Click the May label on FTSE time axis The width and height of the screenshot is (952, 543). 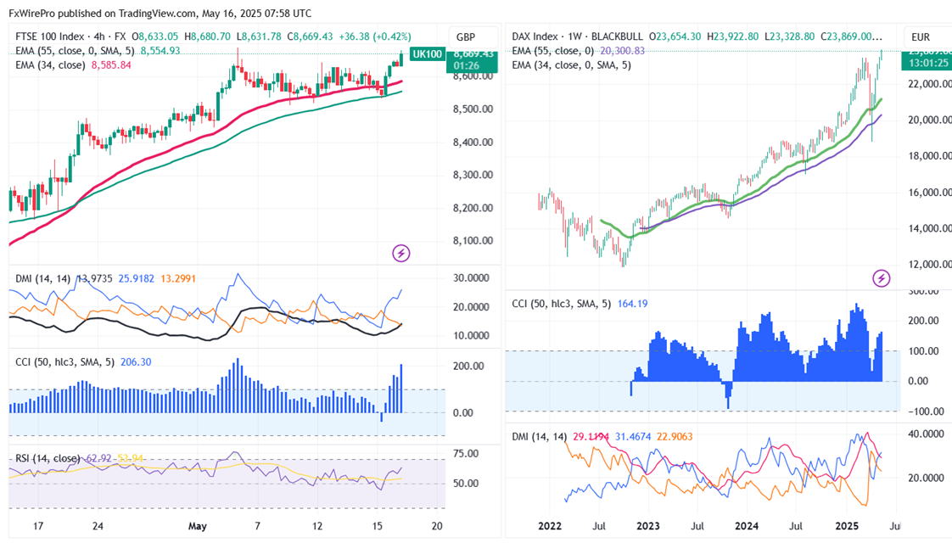tap(198, 526)
